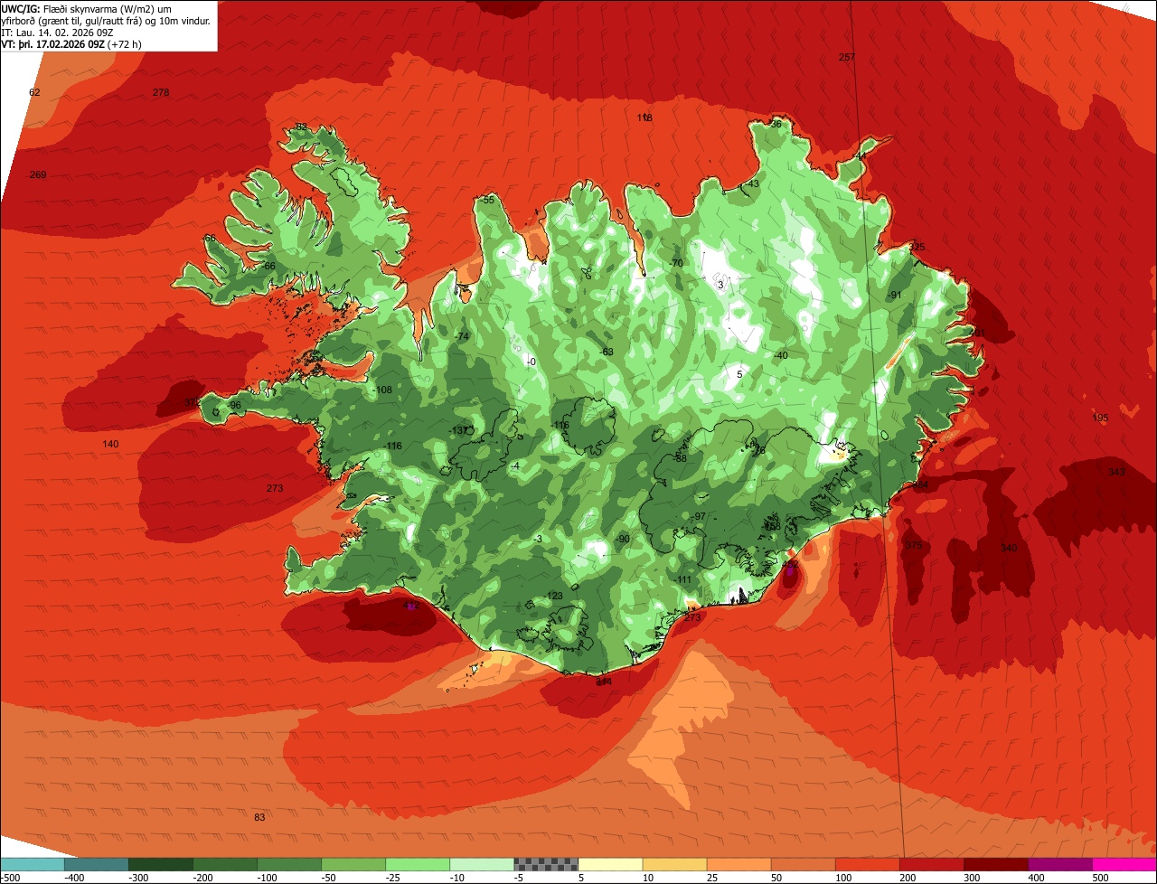Click the '140' flux value on the map
Image resolution: width=1157 pixels, height=884 pixels.
[x=110, y=444]
